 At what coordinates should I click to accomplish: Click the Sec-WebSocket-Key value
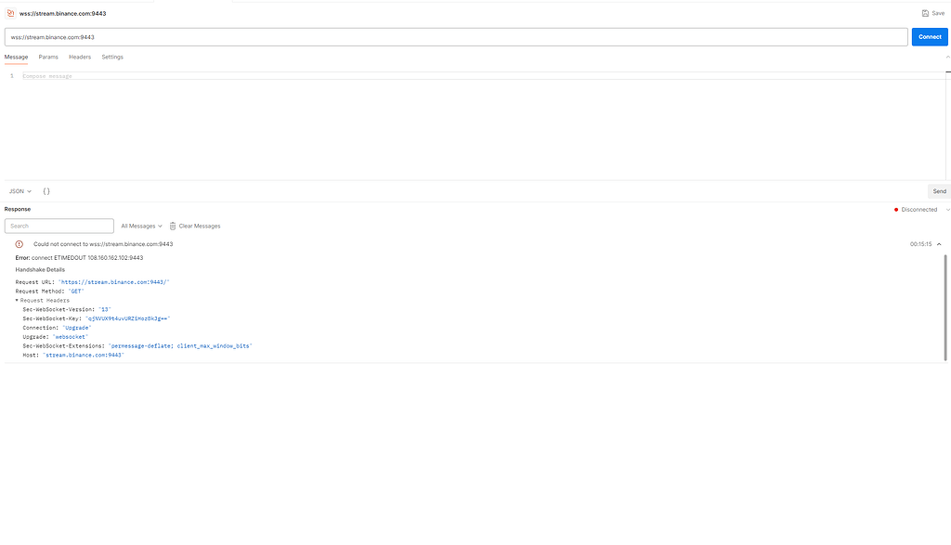pos(128,318)
